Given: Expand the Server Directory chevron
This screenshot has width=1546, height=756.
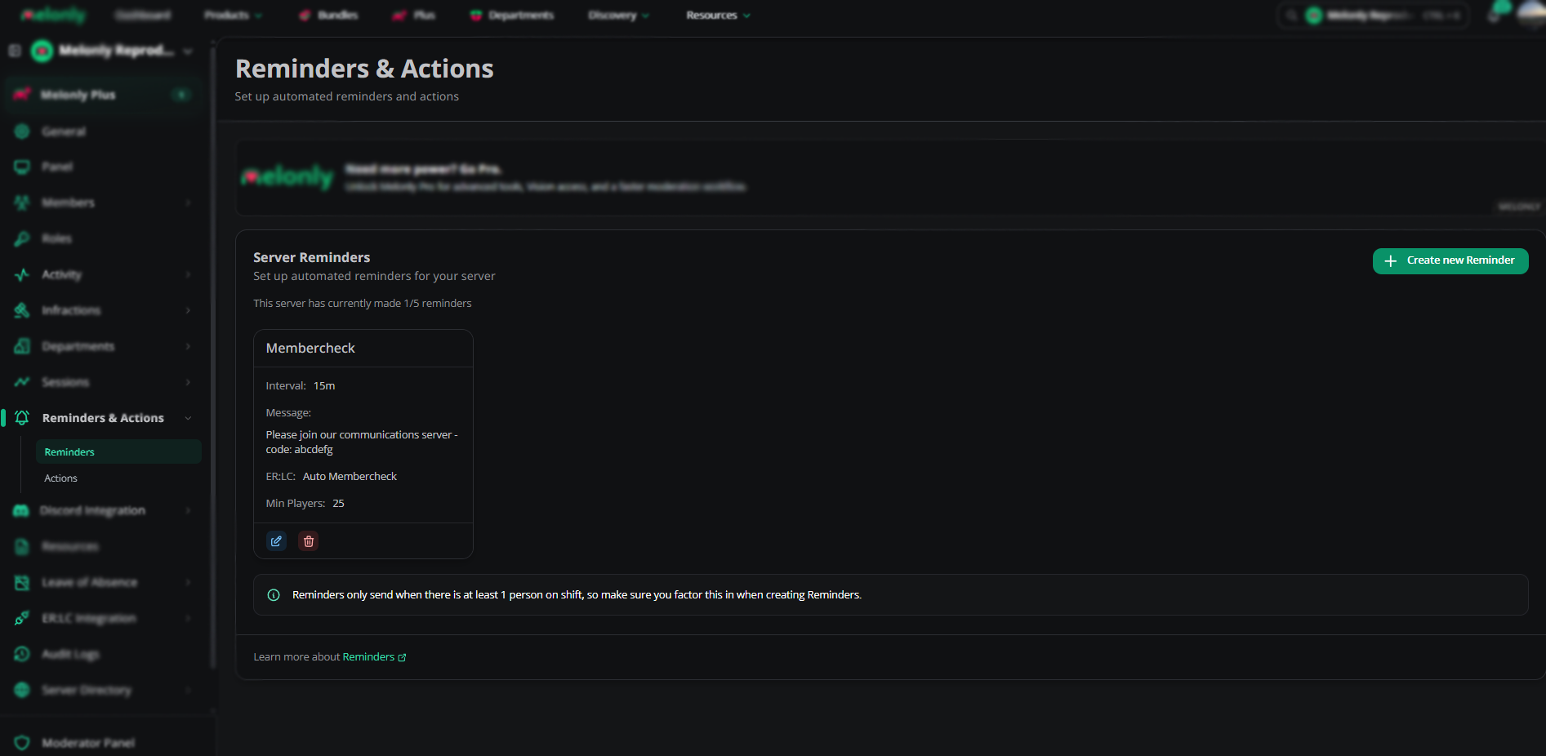Looking at the screenshot, I should [189, 690].
